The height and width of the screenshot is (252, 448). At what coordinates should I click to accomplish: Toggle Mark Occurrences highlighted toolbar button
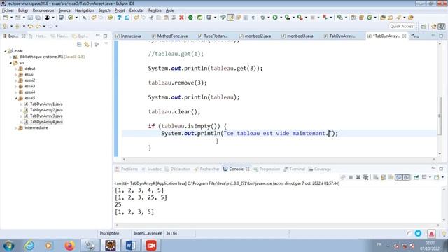tap(230, 17)
